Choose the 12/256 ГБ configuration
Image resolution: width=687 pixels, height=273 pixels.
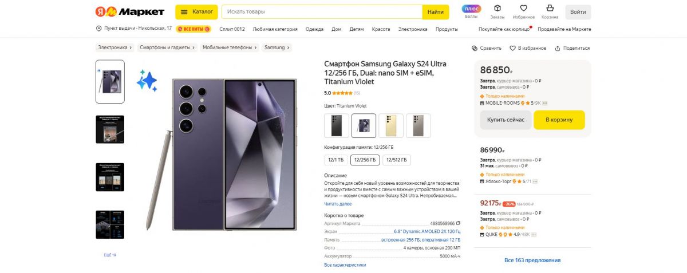coord(365,160)
